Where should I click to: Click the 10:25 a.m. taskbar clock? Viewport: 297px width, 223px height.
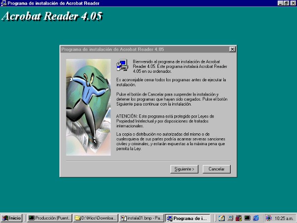coord(284,218)
